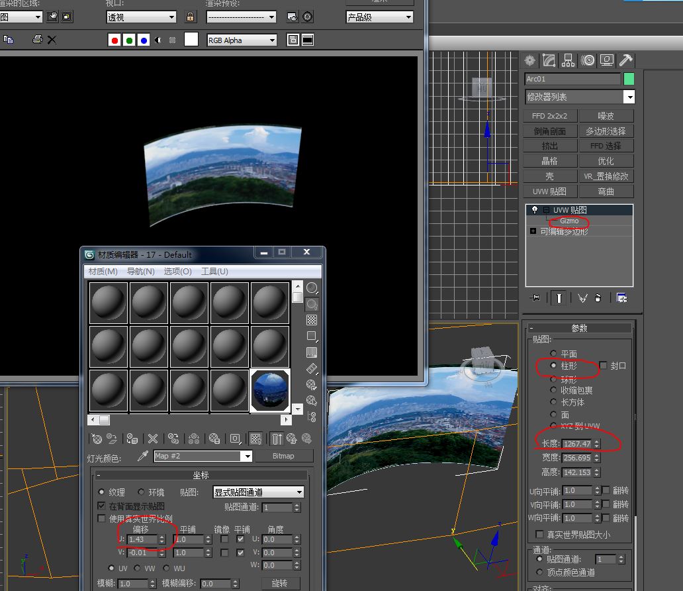The width and height of the screenshot is (683, 591).
Task: Click the clone render window icon
Action: point(9,40)
